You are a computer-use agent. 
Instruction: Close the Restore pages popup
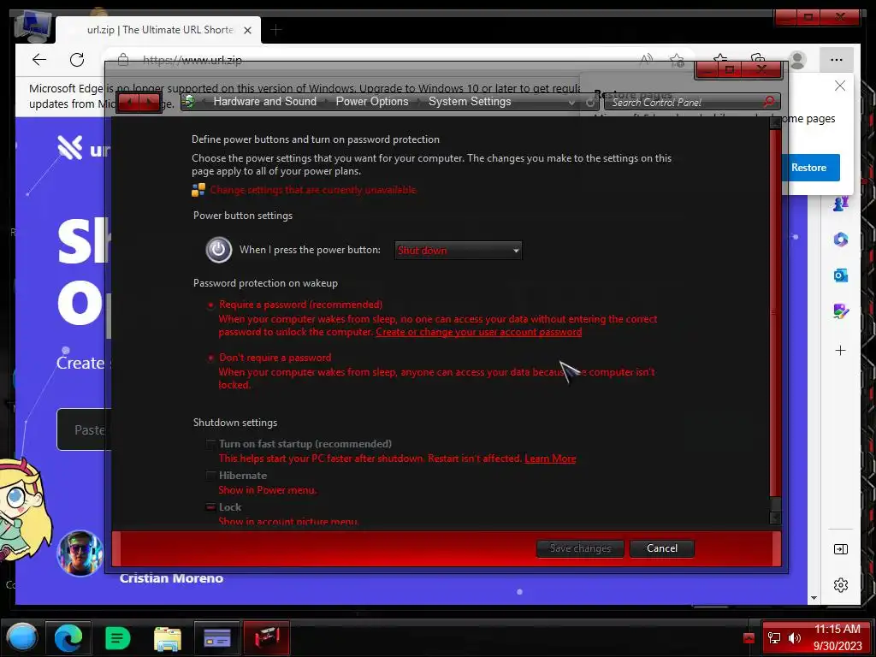(840, 86)
